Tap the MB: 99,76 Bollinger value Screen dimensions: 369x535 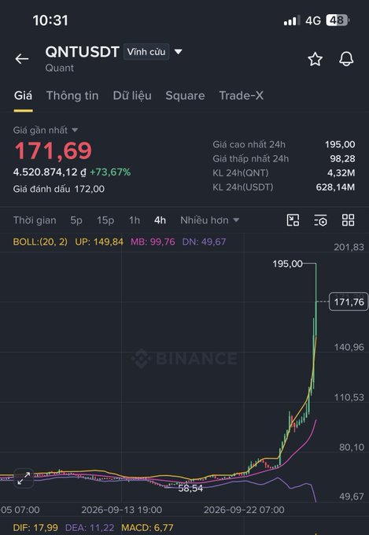point(153,242)
